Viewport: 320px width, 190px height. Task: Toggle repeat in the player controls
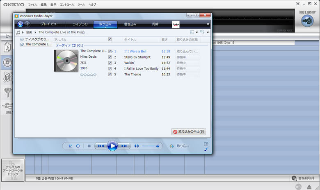78,146
